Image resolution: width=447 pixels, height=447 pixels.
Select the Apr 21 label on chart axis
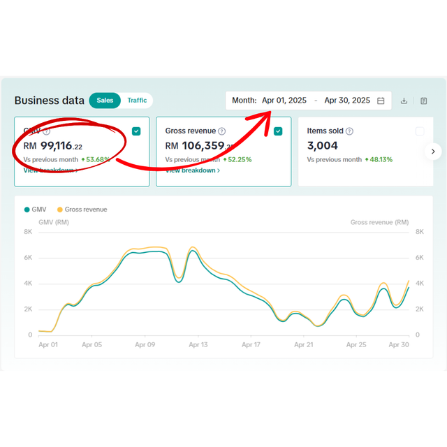304,344
